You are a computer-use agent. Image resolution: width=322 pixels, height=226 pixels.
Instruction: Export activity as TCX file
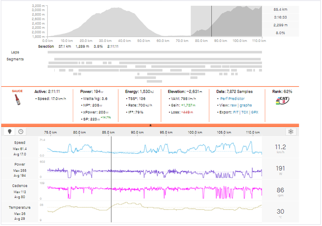(245, 112)
